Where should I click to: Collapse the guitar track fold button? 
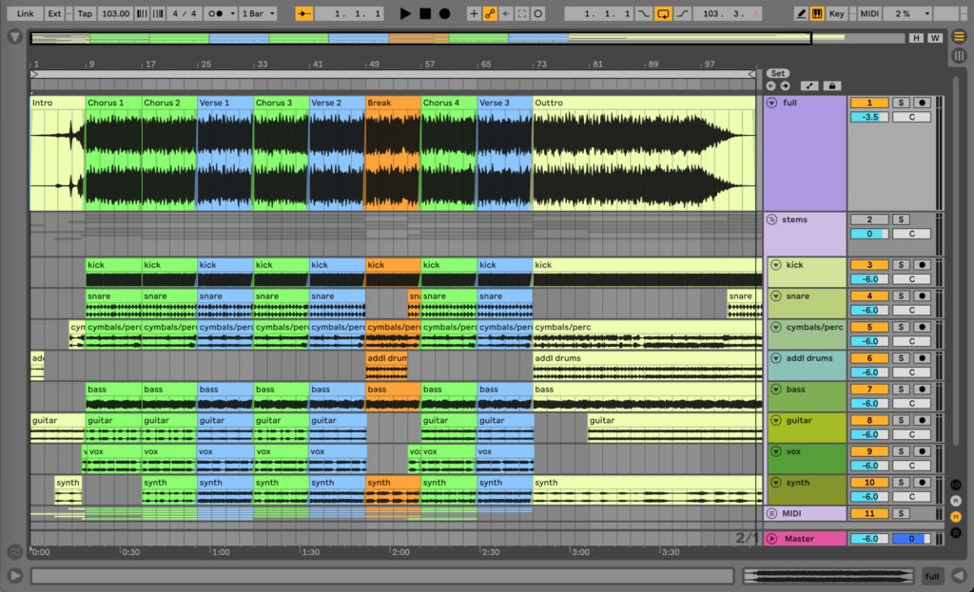[x=776, y=420]
